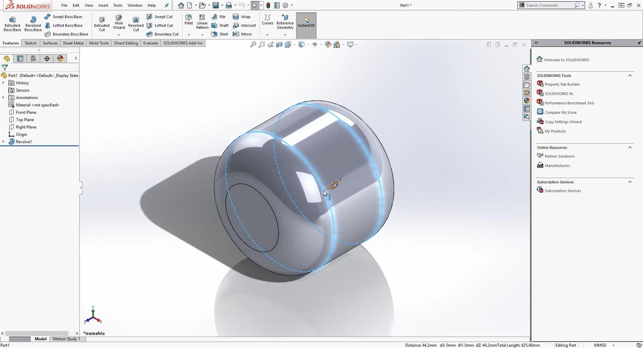Click the Rebuild traffic light icon
Viewport: 643px width, 348px height.
[268, 6]
